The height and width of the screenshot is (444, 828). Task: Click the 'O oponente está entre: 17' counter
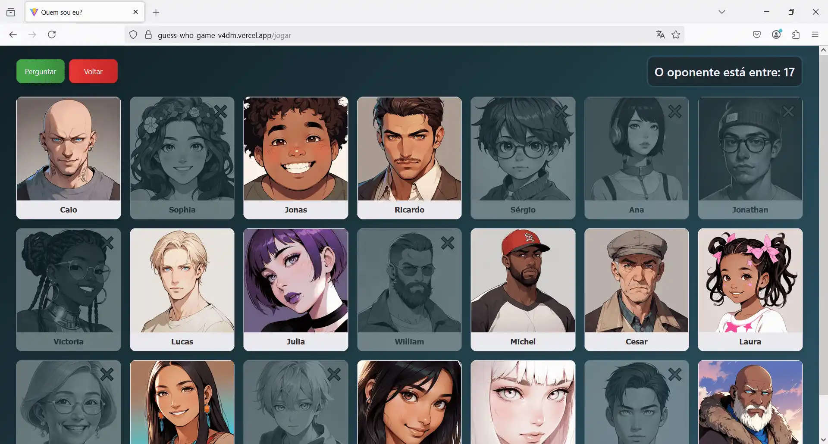click(x=724, y=72)
